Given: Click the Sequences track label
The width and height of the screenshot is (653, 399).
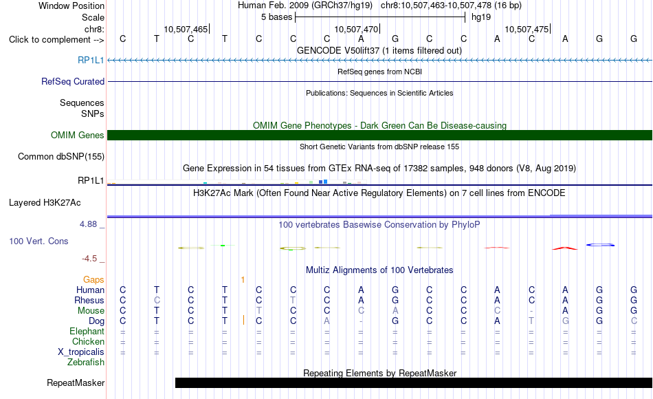Looking at the screenshot, I should point(82,103).
